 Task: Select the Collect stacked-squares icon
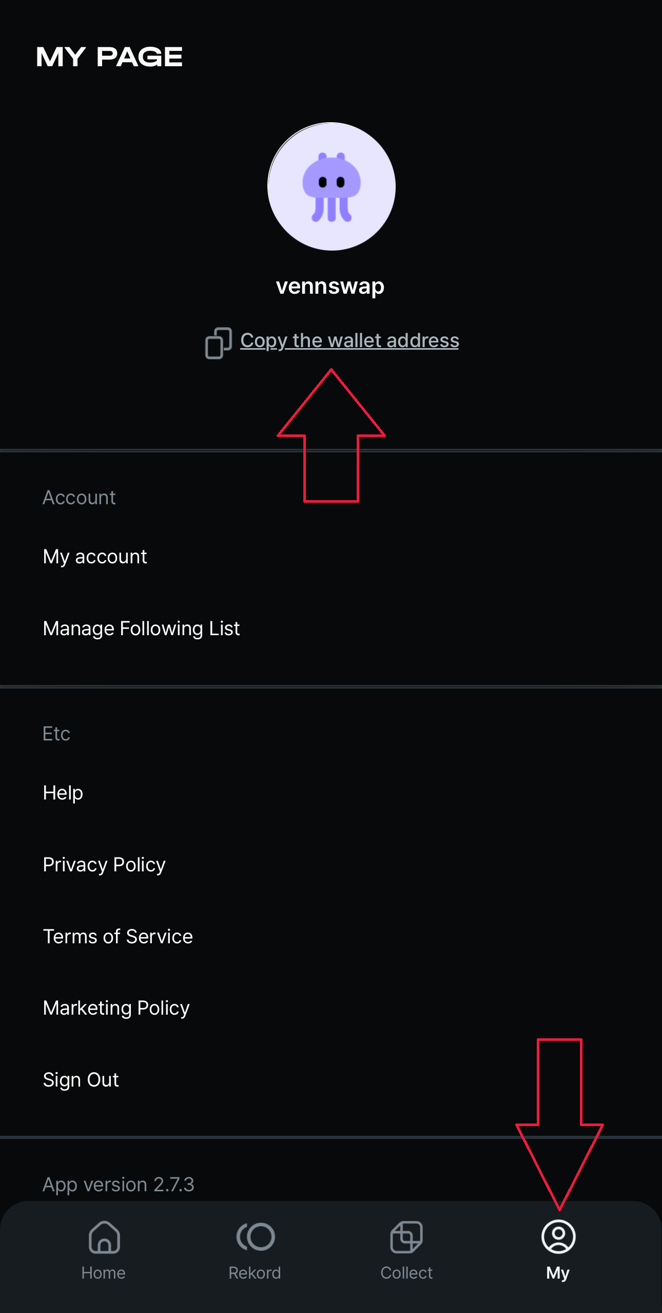click(x=406, y=1237)
